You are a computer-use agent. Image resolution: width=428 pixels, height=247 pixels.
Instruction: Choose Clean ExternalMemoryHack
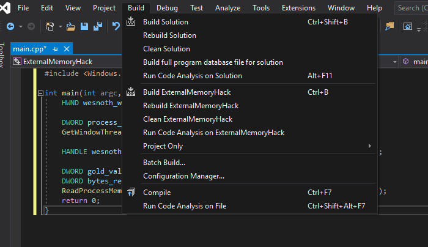[x=249, y=119]
